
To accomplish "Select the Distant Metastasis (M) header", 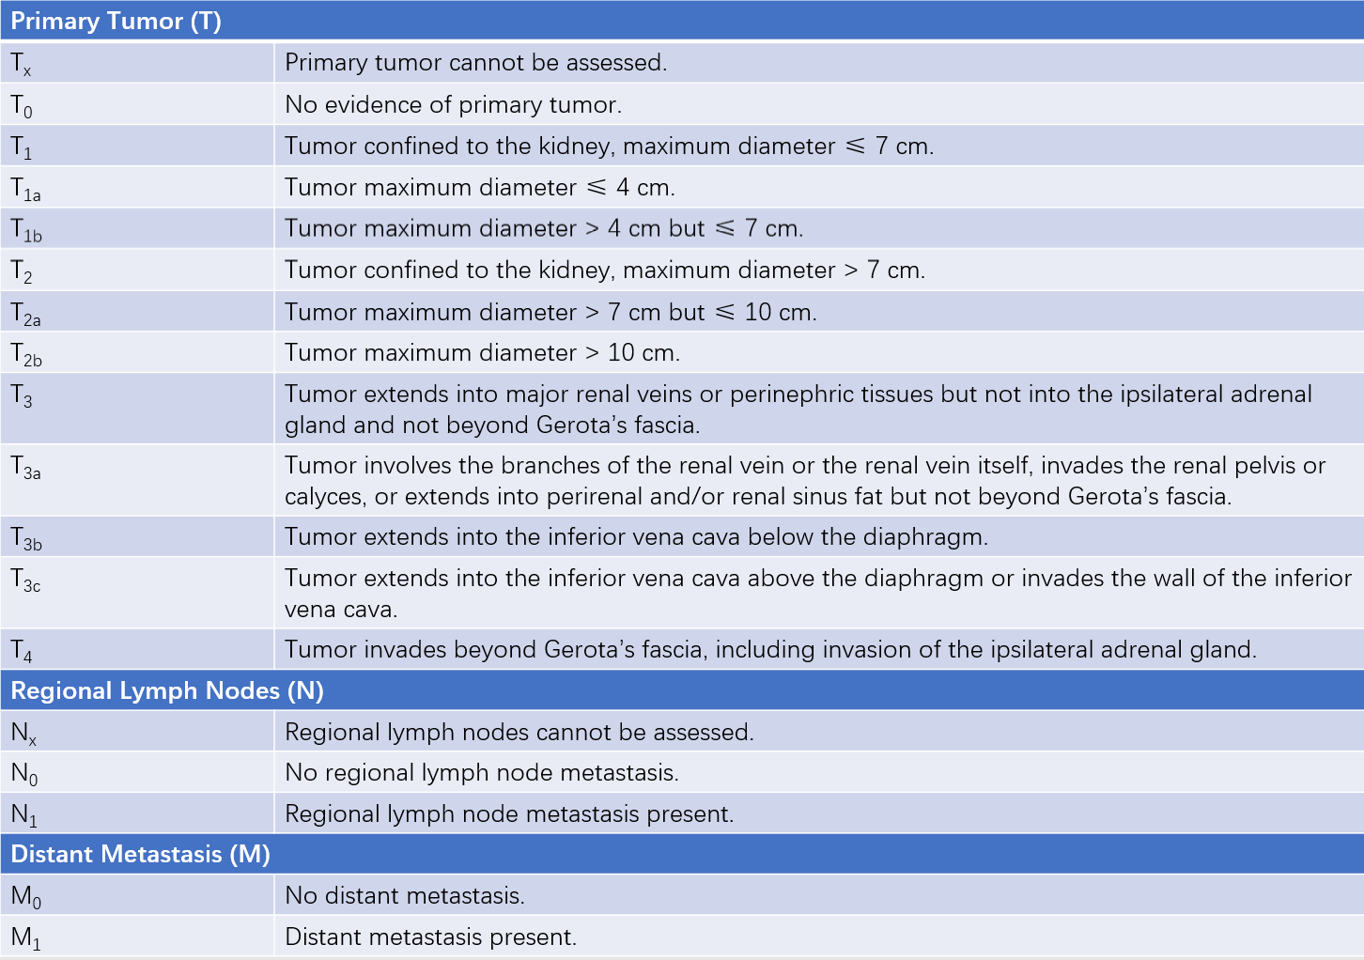I will click(682, 854).
